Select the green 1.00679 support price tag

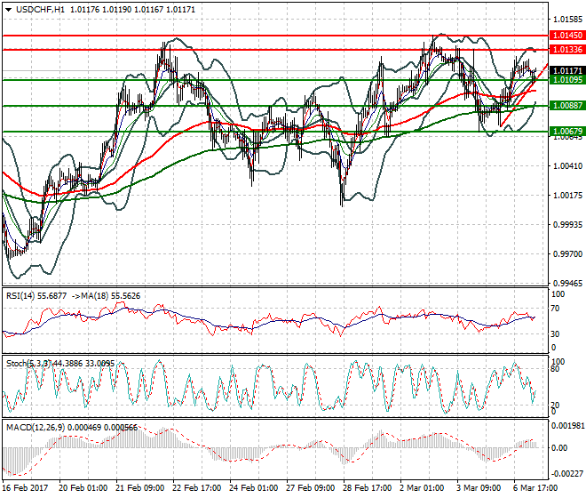pos(566,132)
